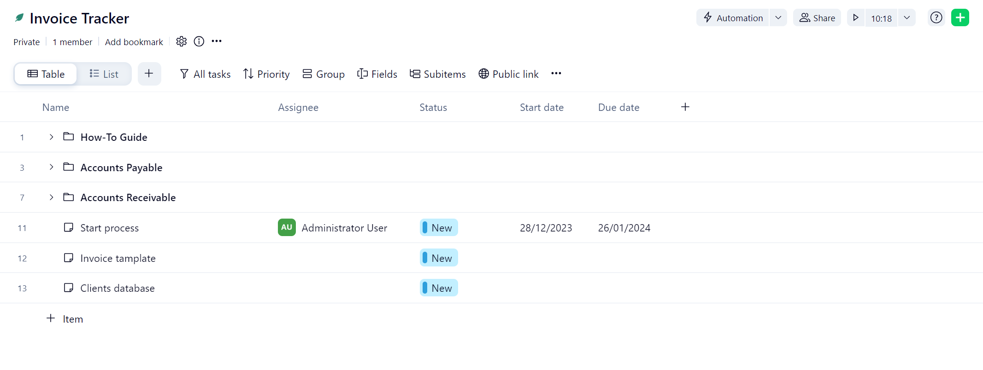Open project more options ellipsis near title
This screenshot has height=370, width=983.
coord(217,41)
